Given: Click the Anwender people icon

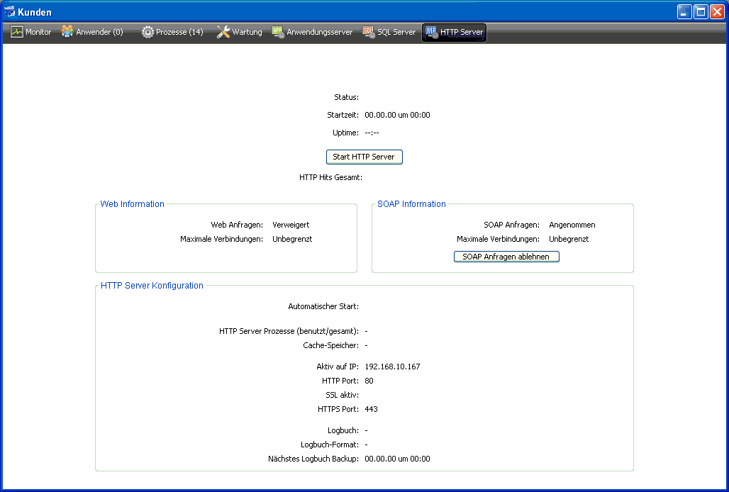Looking at the screenshot, I should click(x=67, y=32).
